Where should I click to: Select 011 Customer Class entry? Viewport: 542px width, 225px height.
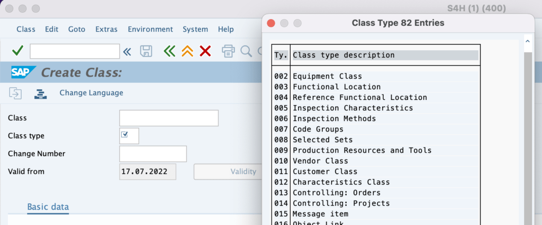pos(376,172)
